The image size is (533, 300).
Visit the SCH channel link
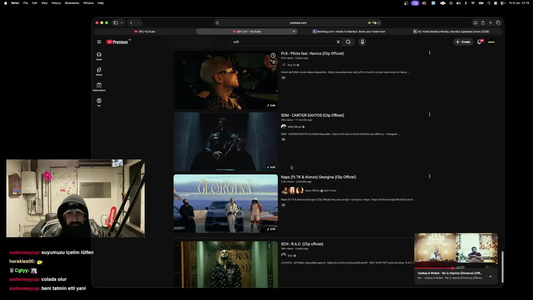point(290,255)
